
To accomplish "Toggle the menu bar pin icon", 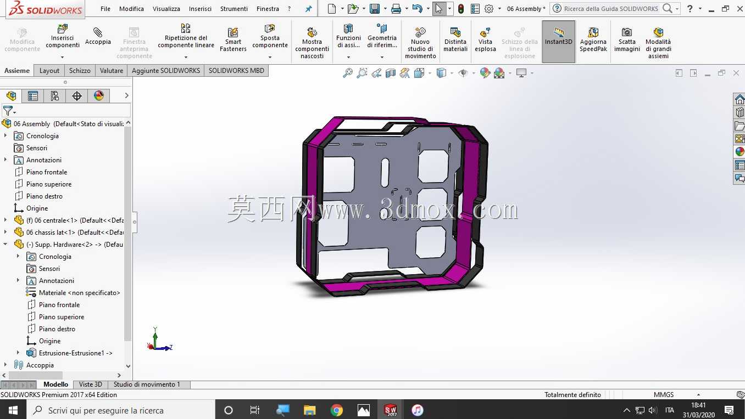I will pyautogui.click(x=308, y=9).
